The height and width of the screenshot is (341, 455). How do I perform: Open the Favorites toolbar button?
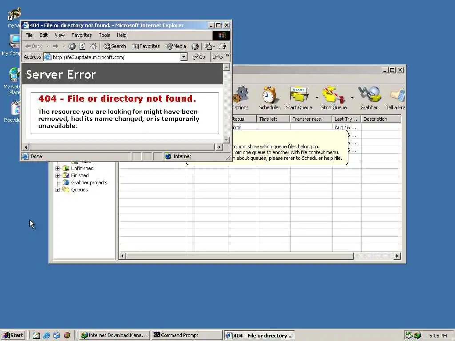[x=146, y=46]
